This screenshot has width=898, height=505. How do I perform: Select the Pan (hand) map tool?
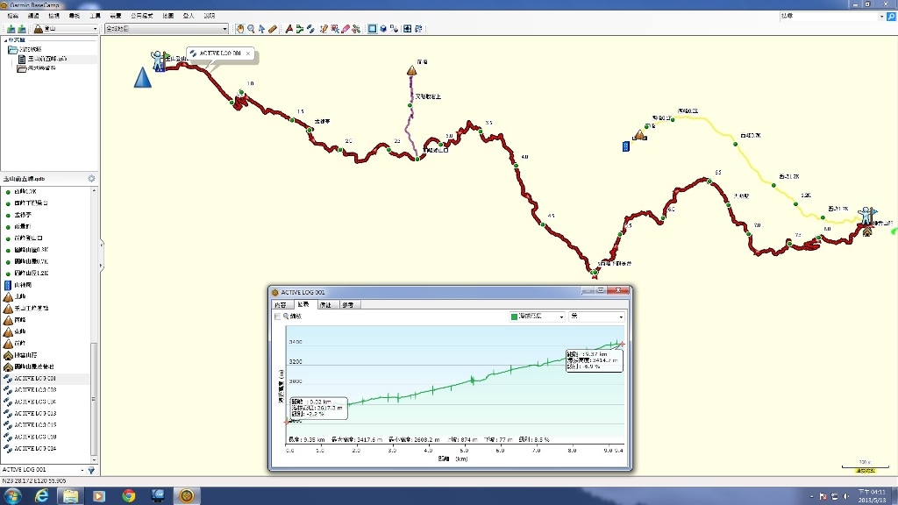coord(240,29)
